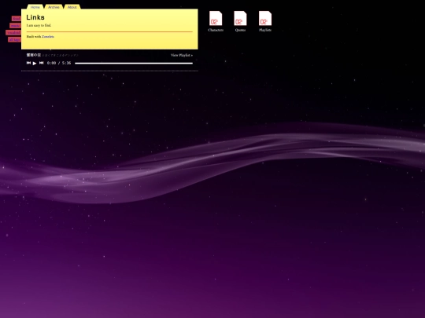Click the 0:00 / 5:36 time display
This screenshot has height=318, width=425.
tap(59, 63)
